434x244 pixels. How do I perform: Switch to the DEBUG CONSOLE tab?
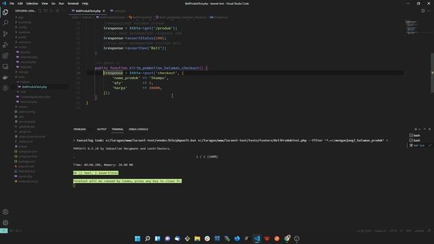pos(138,129)
